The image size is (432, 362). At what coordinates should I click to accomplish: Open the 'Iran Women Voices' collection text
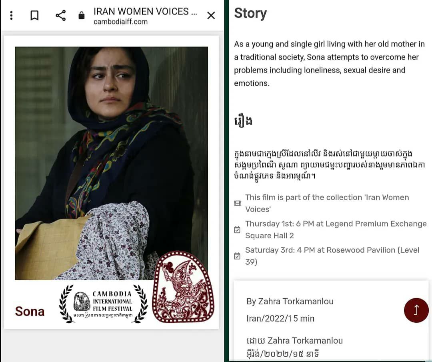[327, 203]
